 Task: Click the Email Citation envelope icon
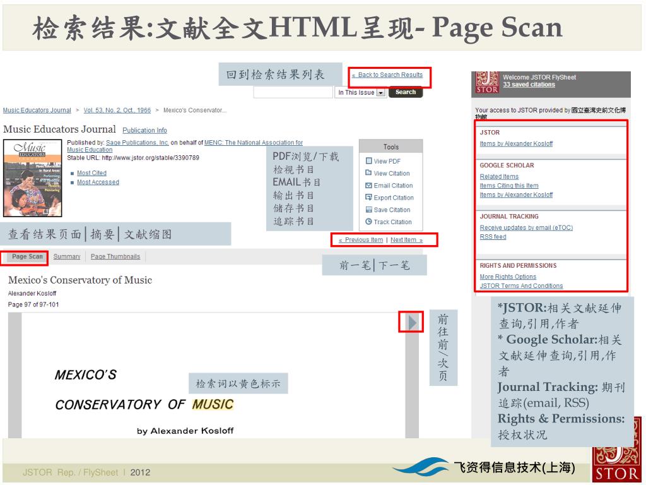(x=368, y=185)
